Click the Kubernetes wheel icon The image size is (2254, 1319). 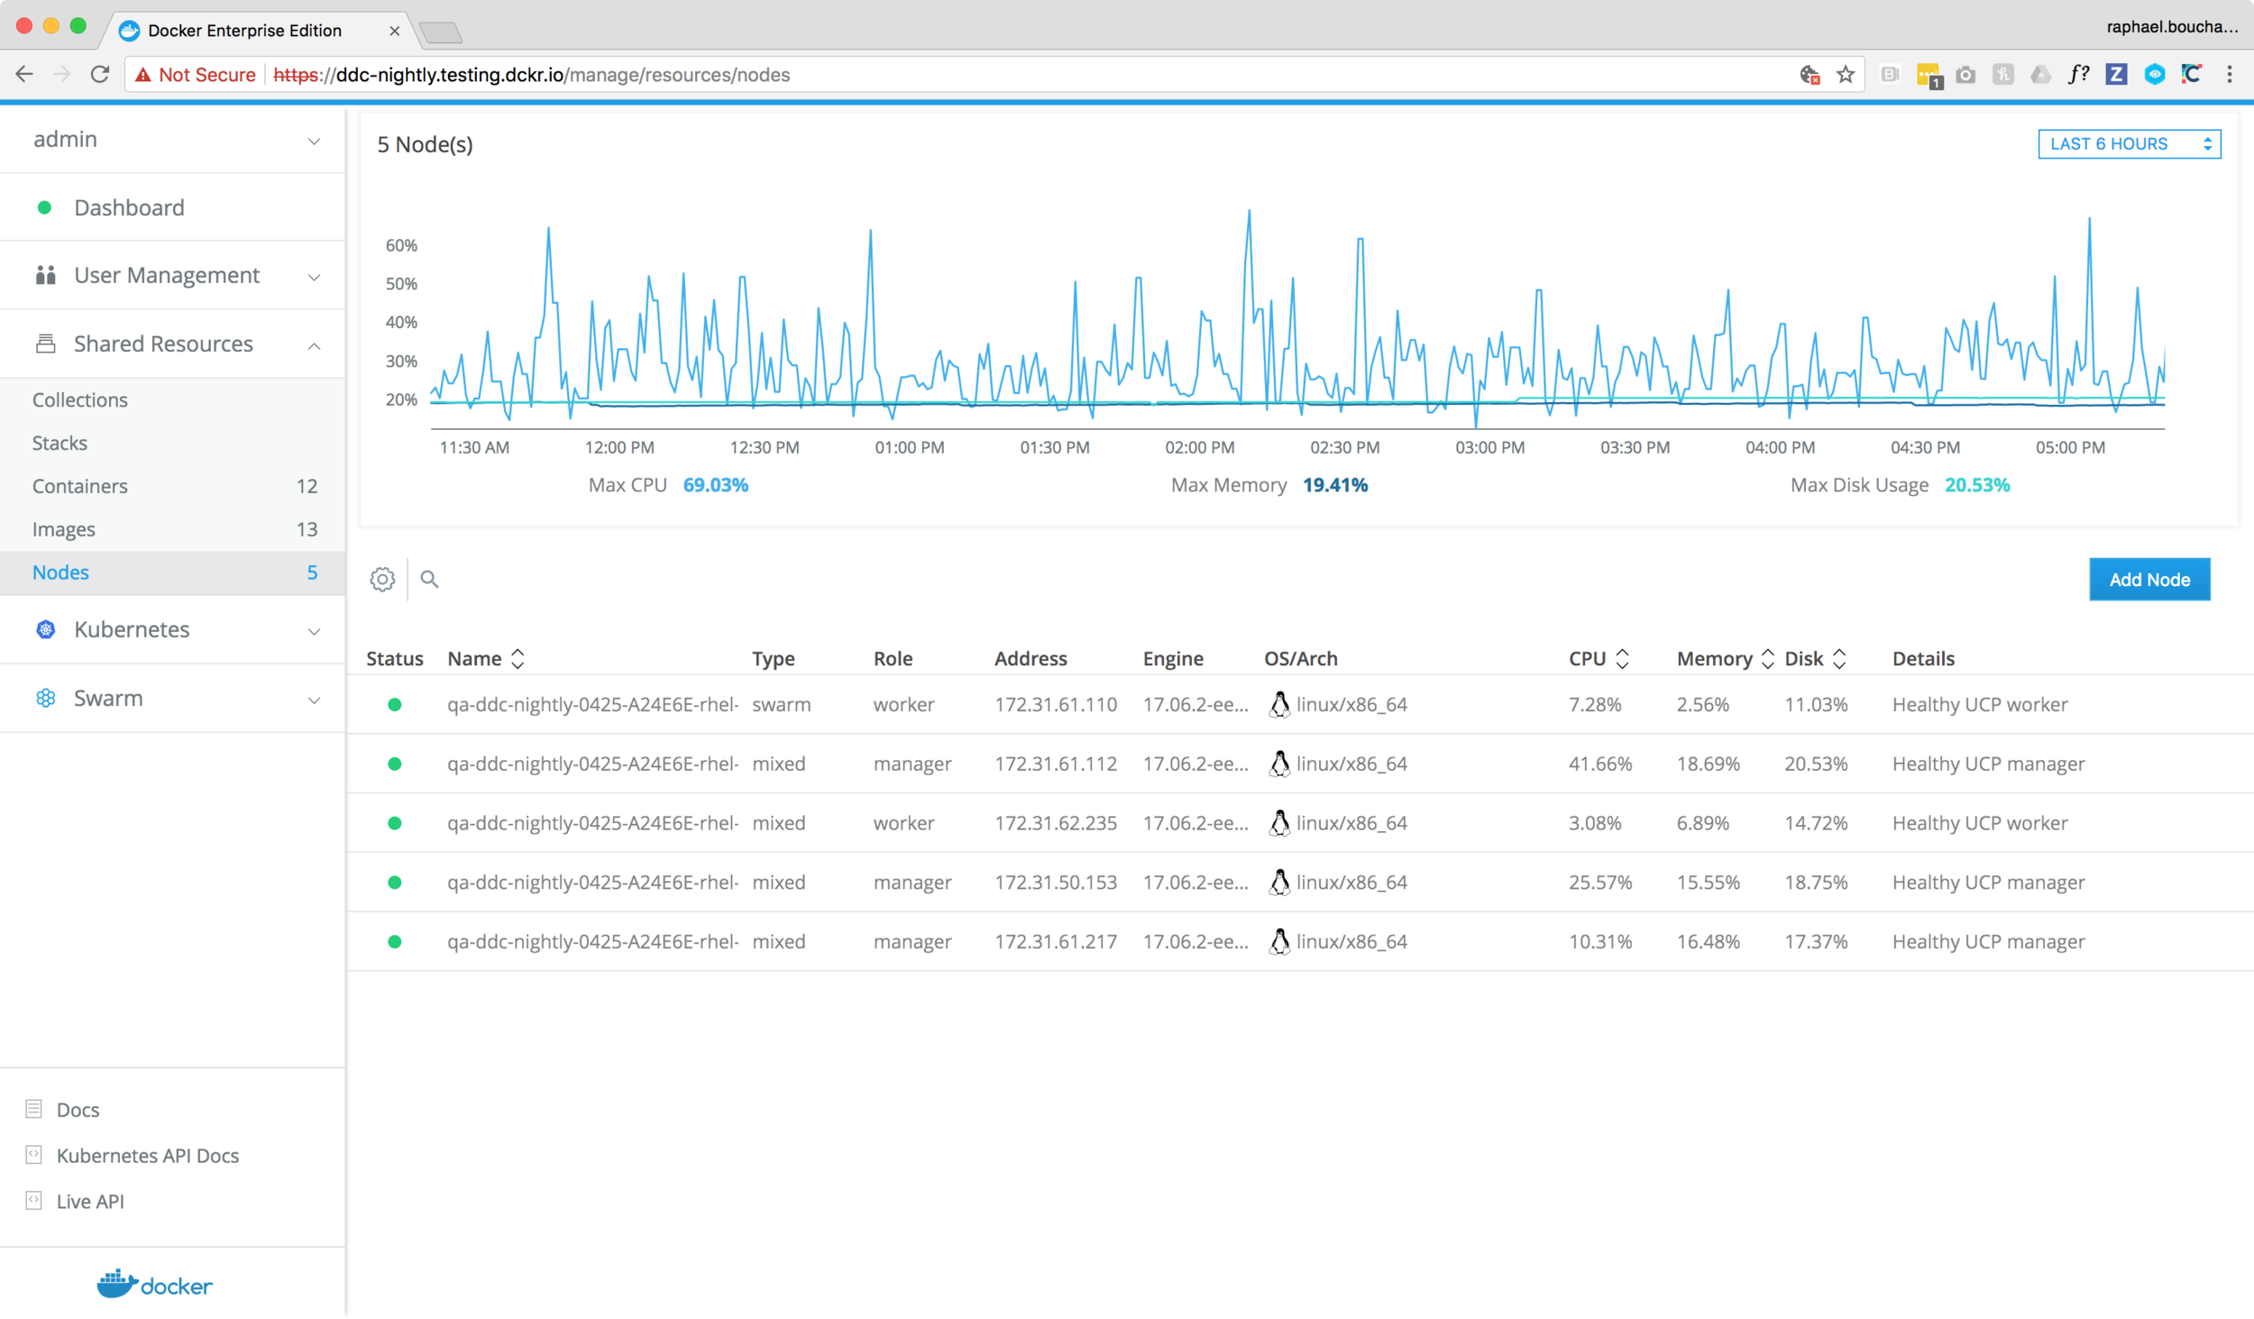[x=46, y=629]
